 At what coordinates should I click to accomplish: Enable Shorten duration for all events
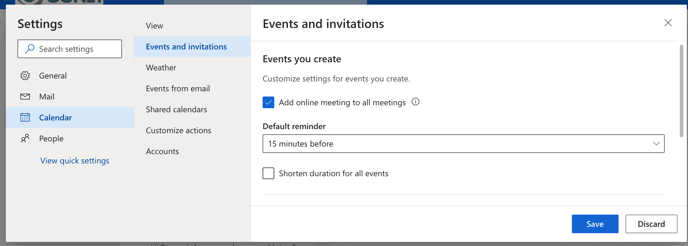(268, 173)
